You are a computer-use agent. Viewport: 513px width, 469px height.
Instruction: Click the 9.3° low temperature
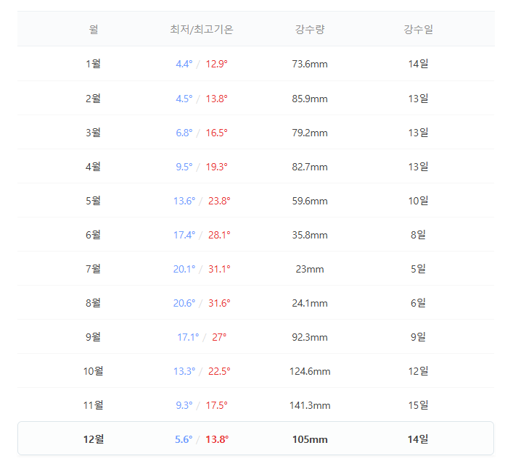[x=184, y=405]
